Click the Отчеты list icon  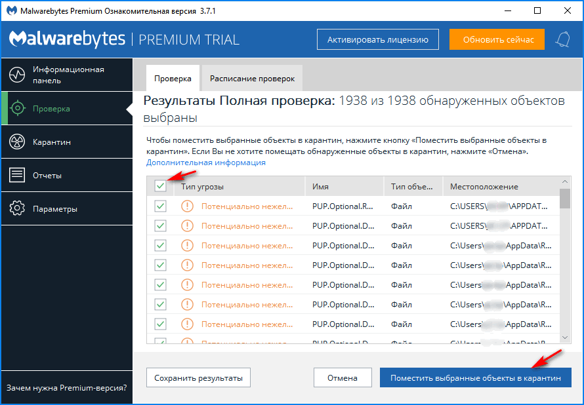pos(17,175)
